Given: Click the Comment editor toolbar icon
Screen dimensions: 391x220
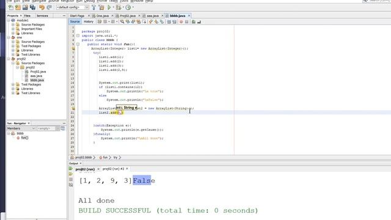Looking at the screenshot, I should [x=194, y=22].
